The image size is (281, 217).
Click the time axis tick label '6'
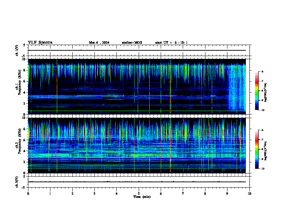tap(161, 194)
